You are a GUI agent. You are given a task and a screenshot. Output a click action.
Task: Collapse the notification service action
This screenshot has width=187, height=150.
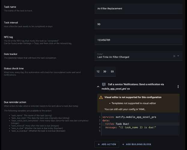point(98,87)
